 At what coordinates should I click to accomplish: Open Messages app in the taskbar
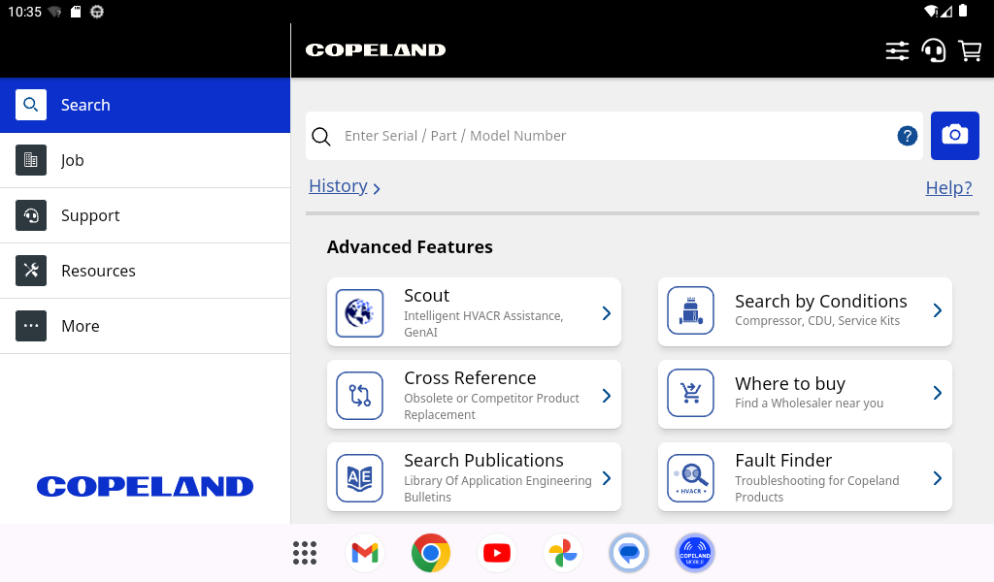pos(629,553)
